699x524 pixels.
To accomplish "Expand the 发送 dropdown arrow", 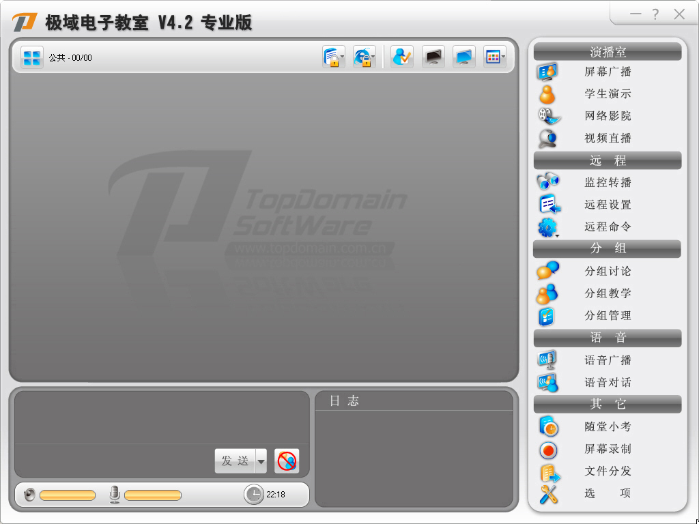I will [261, 461].
